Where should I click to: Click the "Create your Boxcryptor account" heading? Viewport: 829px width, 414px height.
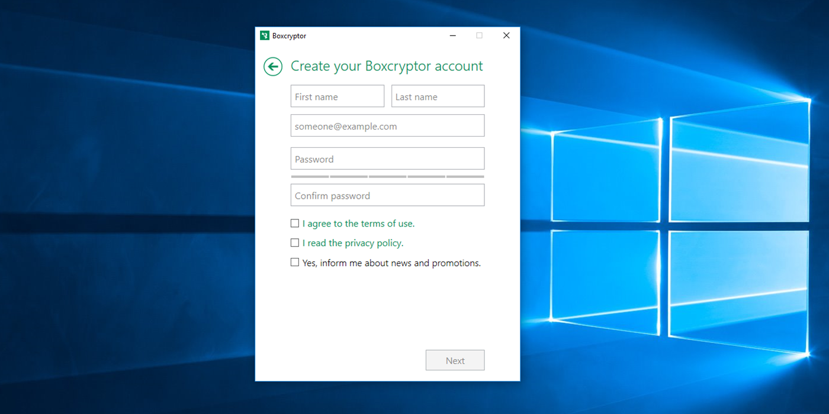point(387,66)
